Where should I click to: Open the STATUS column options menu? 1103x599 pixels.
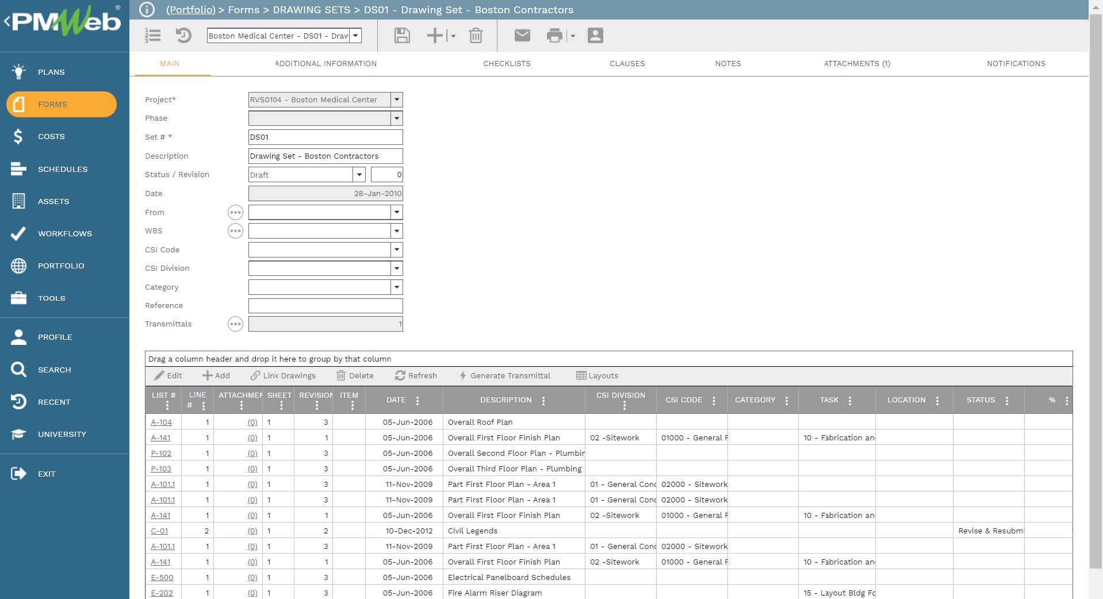point(1007,401)
